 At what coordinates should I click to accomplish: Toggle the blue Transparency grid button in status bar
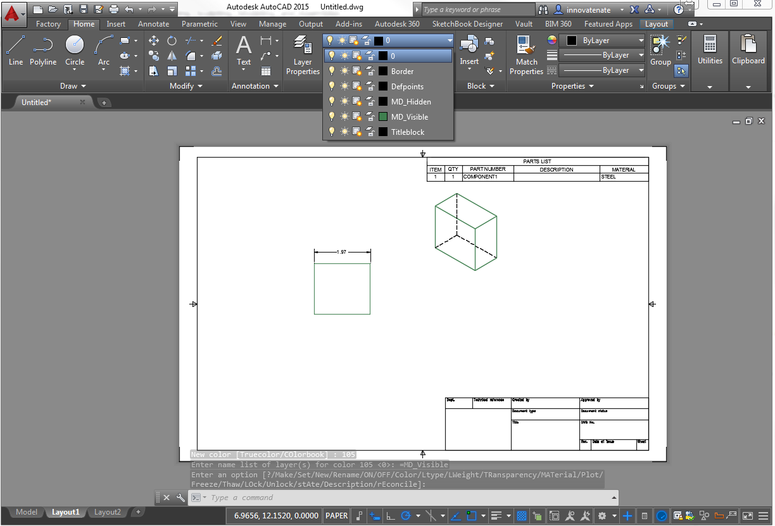click(x=522, y=516)
